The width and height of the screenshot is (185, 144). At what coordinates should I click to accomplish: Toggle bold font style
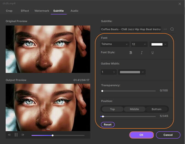pyautogui.click(x=131, y=53)
